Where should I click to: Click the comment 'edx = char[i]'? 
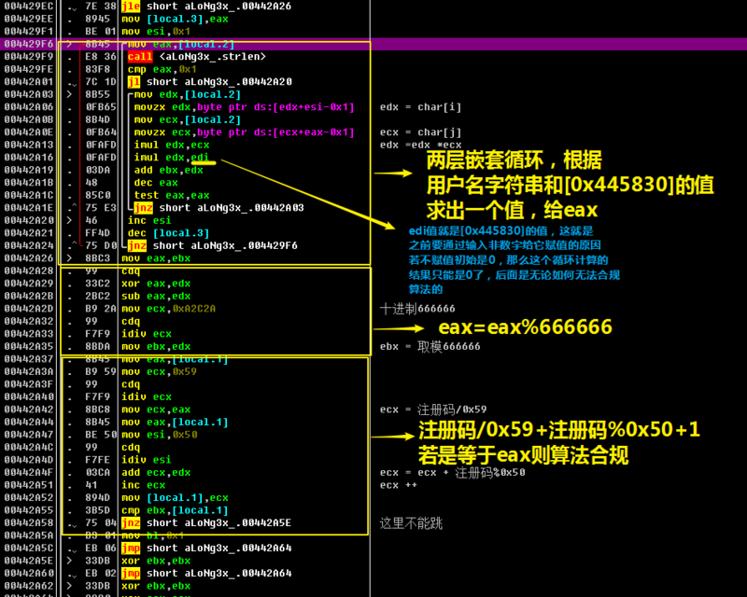pyautogui.click(x=420, y=107)
